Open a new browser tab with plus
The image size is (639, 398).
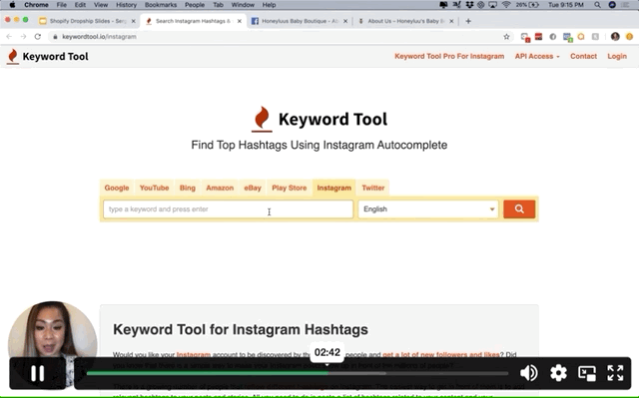click(x=468, y=21)
